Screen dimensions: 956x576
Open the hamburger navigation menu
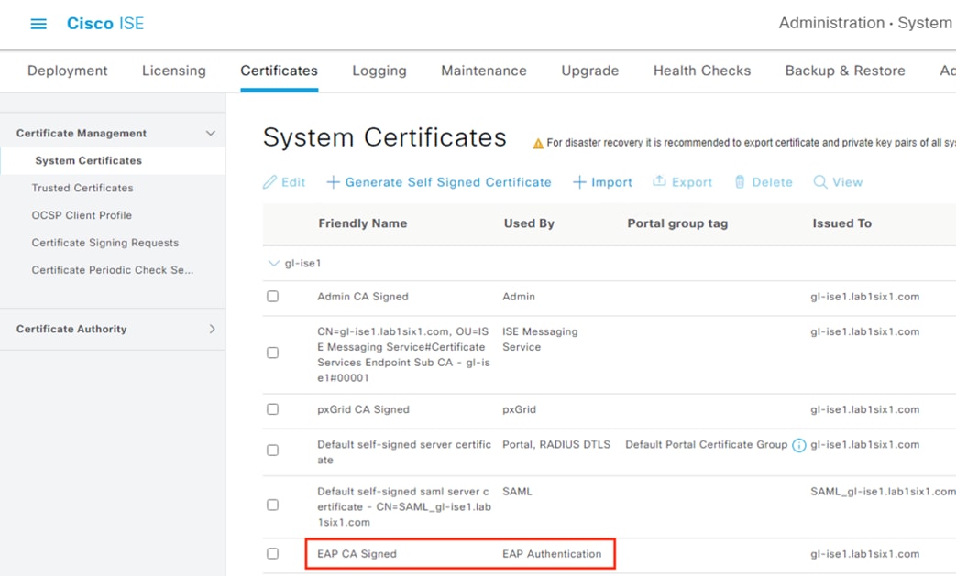pyautogui.click(x=38, y=24)
